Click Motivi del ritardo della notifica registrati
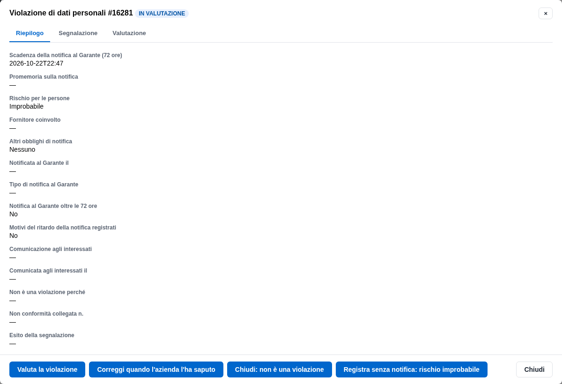 coord(63,228)
